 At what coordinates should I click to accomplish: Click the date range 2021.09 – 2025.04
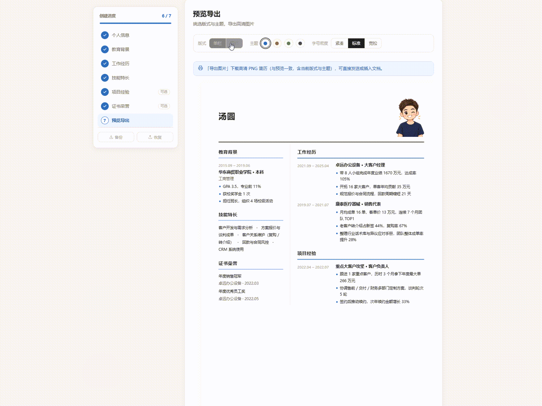pyautogui.click(x=313, y=166)
